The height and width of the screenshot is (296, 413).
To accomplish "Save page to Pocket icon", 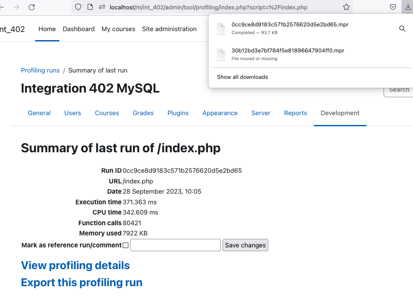I will click(x=393, y=7).
